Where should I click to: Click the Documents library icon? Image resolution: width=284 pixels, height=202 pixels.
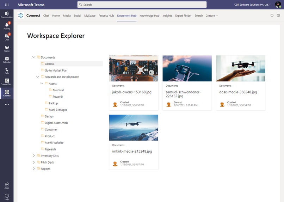38,57
